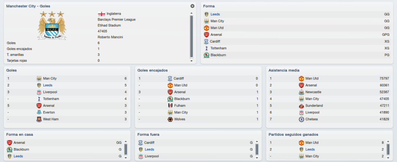
Task: Click the Forma fuera scrollbar thumb
Action: tap(257, 150)
